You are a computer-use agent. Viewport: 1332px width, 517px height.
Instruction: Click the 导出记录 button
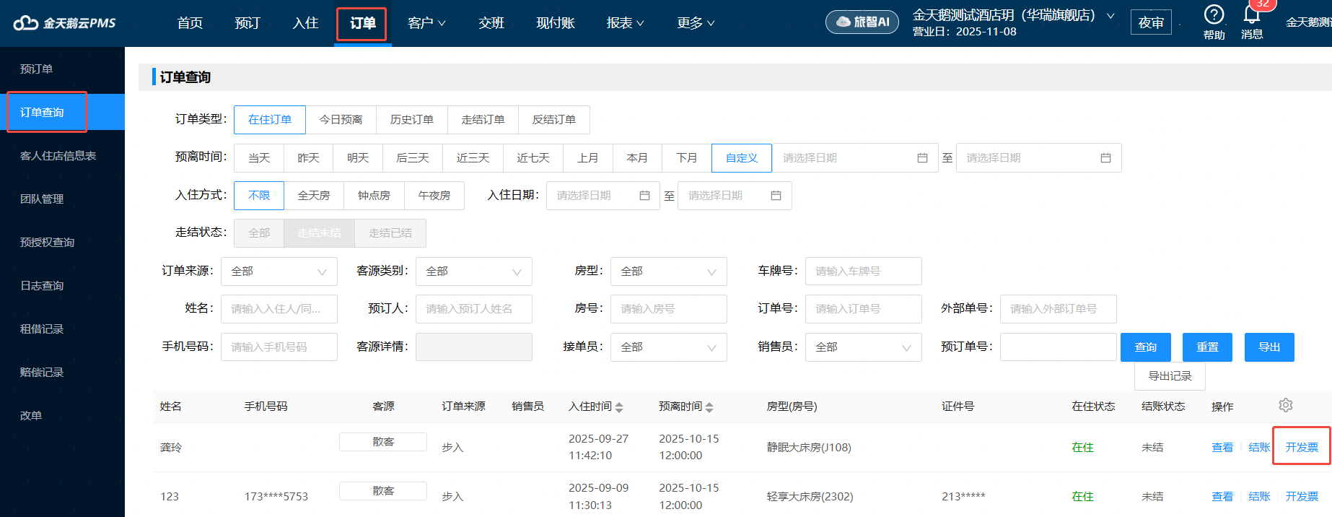coord(1169,376)
